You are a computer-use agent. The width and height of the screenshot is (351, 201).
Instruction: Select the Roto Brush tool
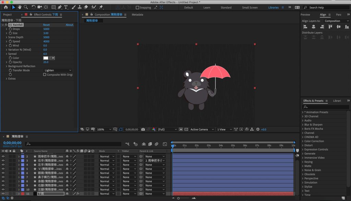(94, 7)
